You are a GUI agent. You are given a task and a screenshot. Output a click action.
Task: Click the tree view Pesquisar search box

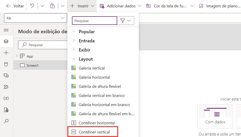43,45
